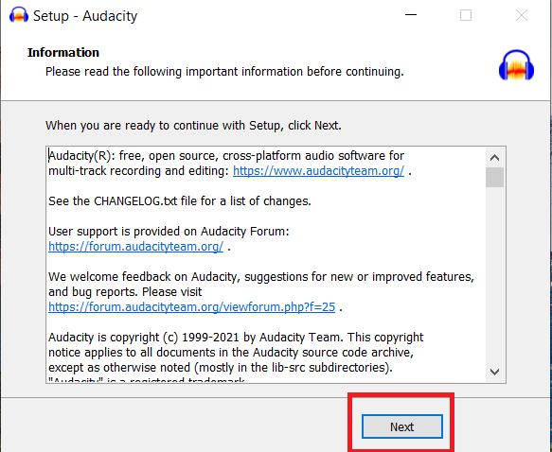
Task: Click the Information heading text
Action: click(63, 52)
